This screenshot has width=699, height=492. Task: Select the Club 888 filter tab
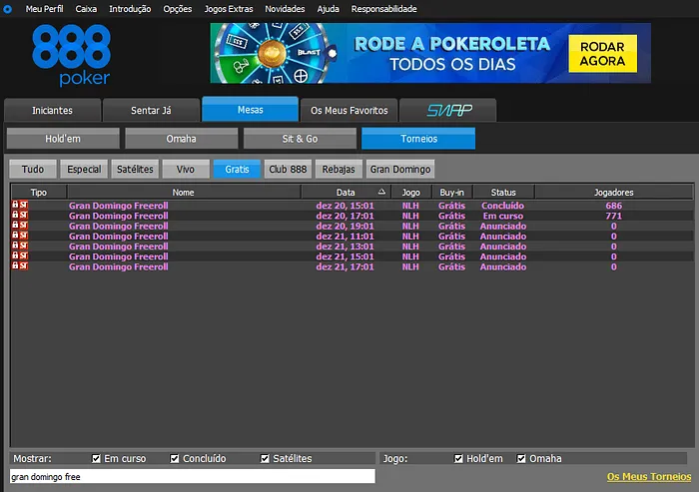coord(288,169)
